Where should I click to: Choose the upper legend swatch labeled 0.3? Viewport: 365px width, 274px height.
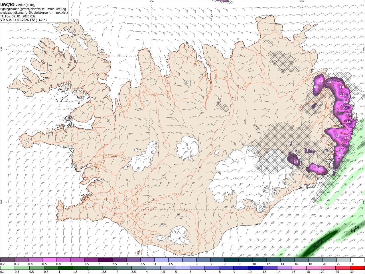pos(21,260)
